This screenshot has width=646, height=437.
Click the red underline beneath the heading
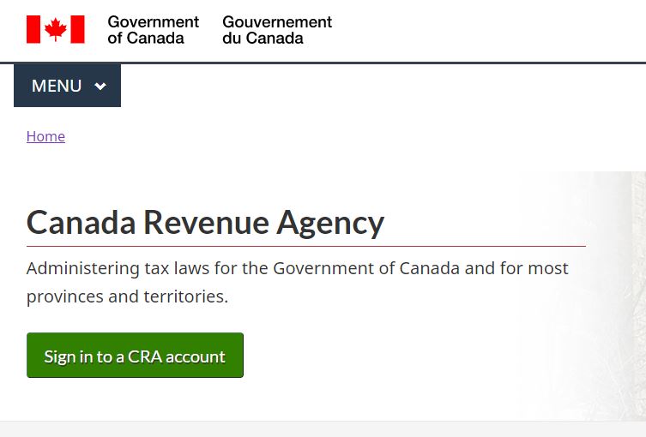click(x=305, y=246)
